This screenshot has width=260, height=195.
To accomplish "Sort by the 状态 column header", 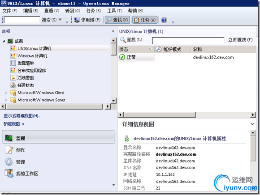I will tap(136, 49).
